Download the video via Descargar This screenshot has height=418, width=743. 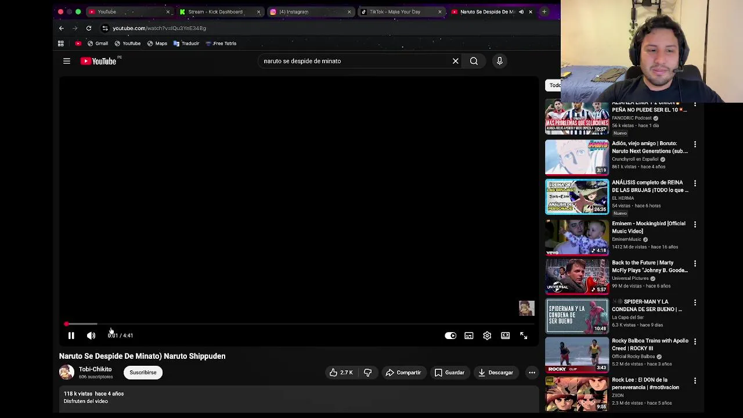pyautogui.click(x=496, y=373)
